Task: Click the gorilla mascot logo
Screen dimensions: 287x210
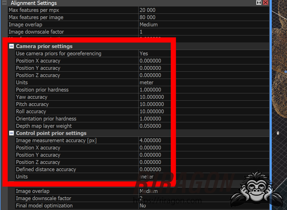Action: [x=256, y=189]
